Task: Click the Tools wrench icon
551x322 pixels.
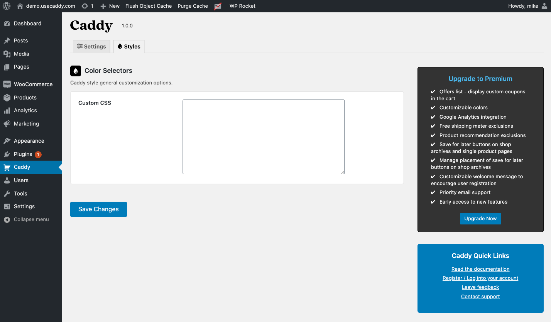Action: (x=7, y=194)
